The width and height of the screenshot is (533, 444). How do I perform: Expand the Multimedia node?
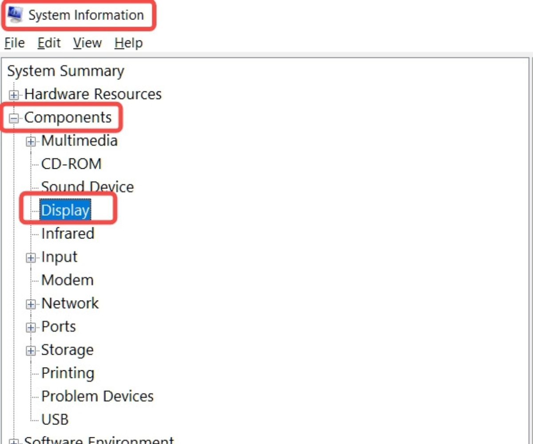31,141
